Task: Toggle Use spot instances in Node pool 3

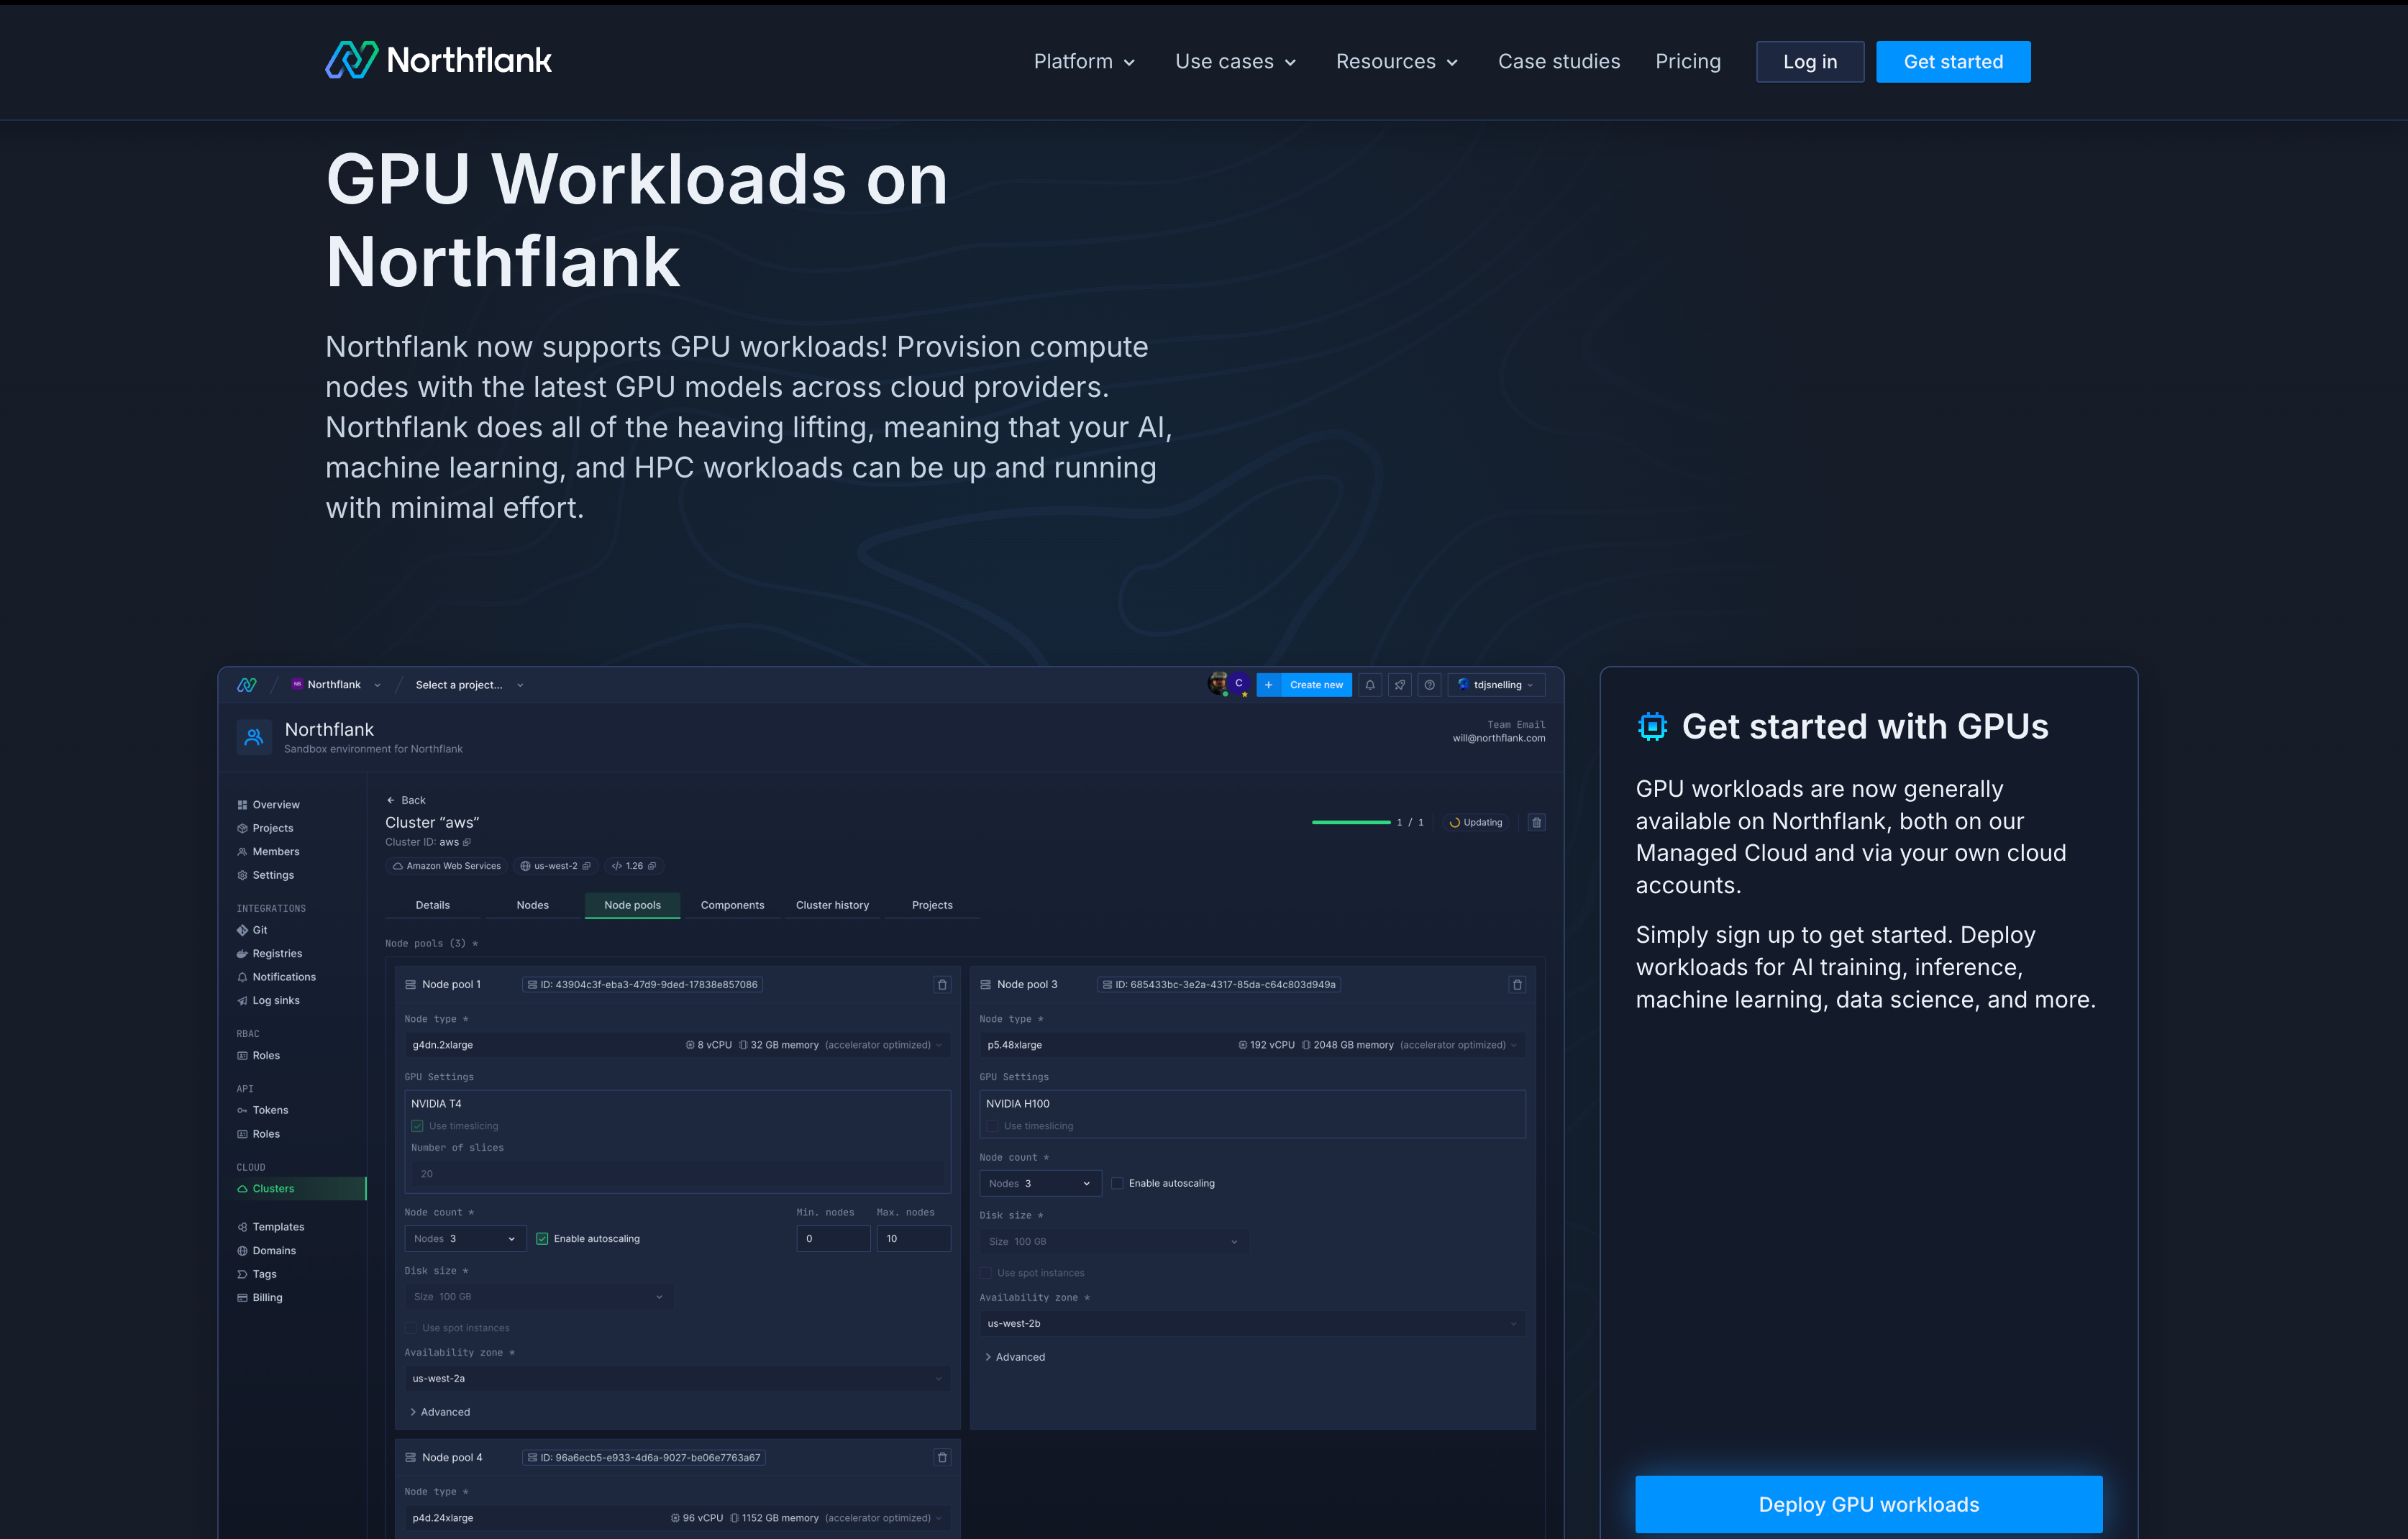Action: point(986,1274)
